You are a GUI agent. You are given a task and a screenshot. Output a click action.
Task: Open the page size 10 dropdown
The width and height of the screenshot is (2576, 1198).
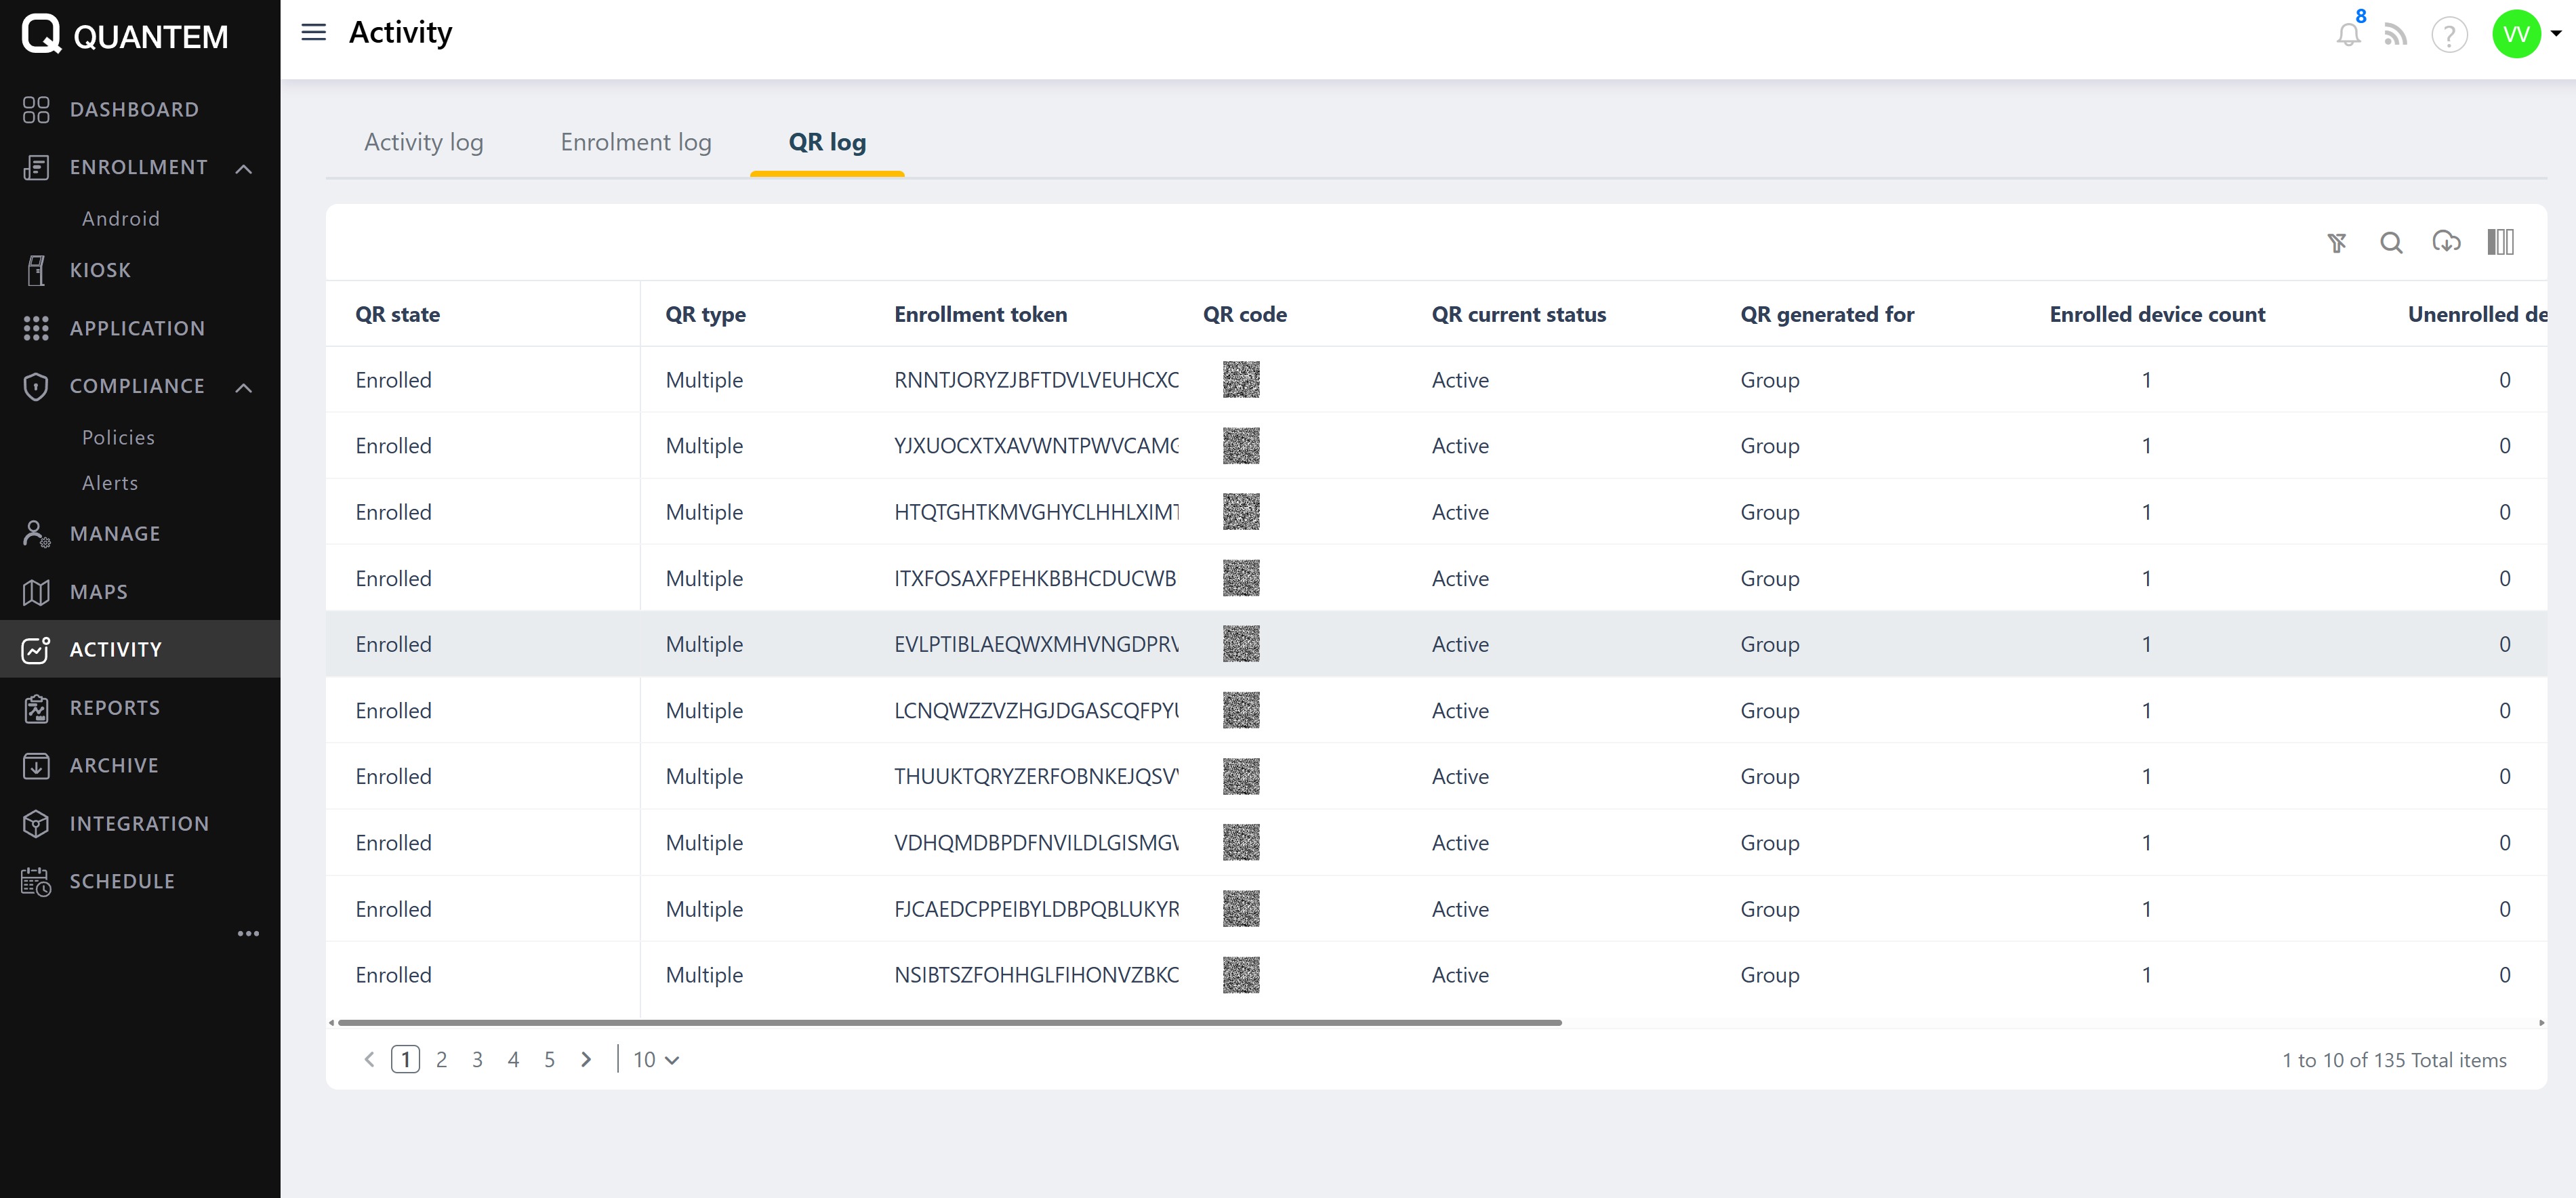[656, 1059]
